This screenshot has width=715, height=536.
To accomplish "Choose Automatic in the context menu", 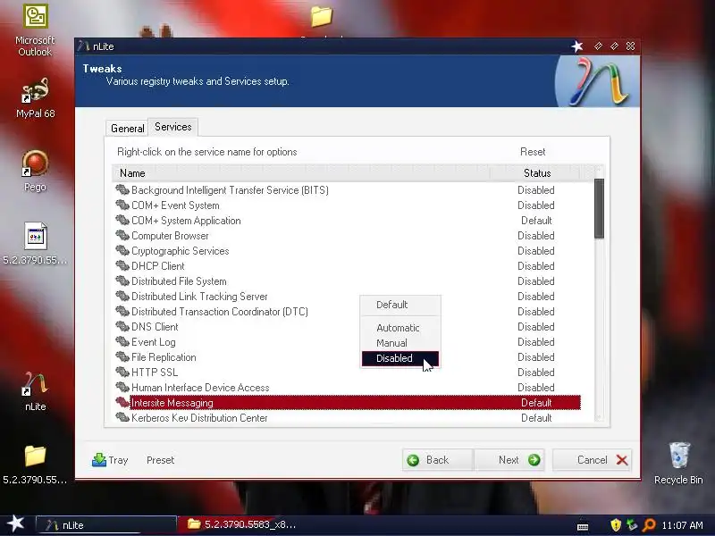I will click(x=398, y=328).
